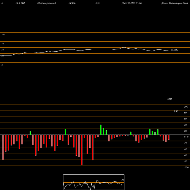The image size is (190, 190).
Task: Click the 30 level label on the RSI axis
Action: tap(3, 56)
